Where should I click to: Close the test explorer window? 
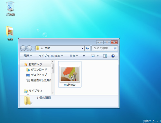click(114, 42)
